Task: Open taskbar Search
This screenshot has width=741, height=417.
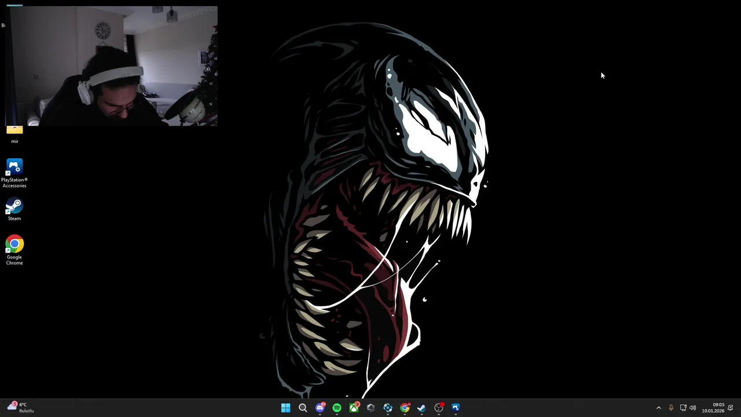Action: click(303, 408)
